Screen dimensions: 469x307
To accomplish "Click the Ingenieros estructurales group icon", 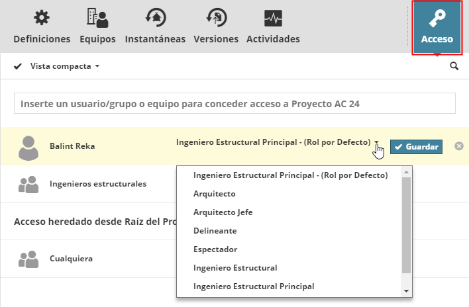I will coord(28,185).
